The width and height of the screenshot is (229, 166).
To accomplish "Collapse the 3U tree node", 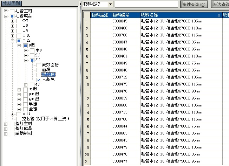I will pos(26,60).
